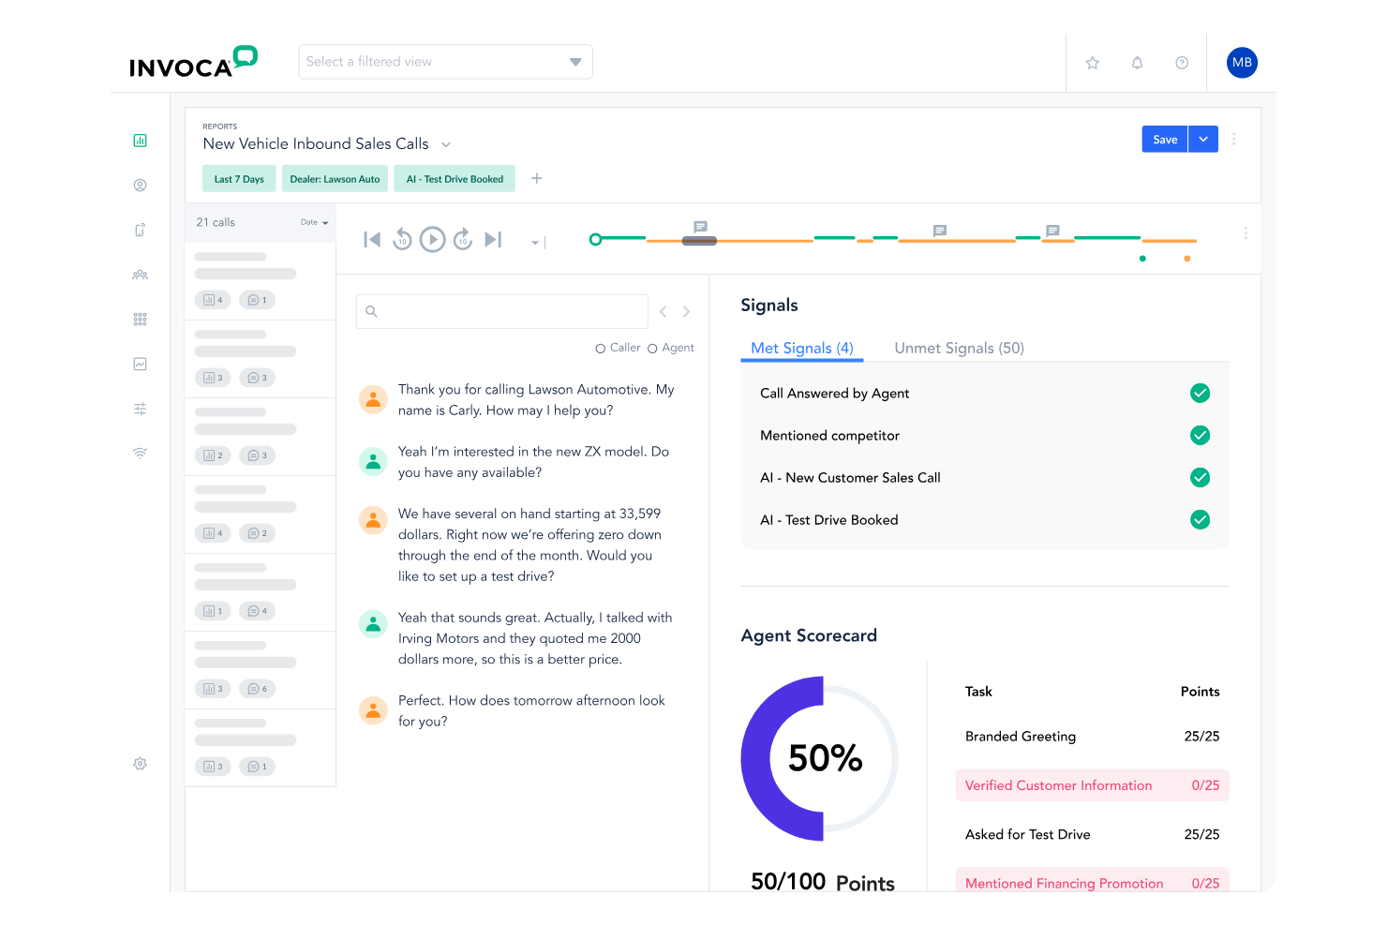Skip to the start of the call recording
The height and width of the screenshot is (925, 1387).
pos(372,240)
